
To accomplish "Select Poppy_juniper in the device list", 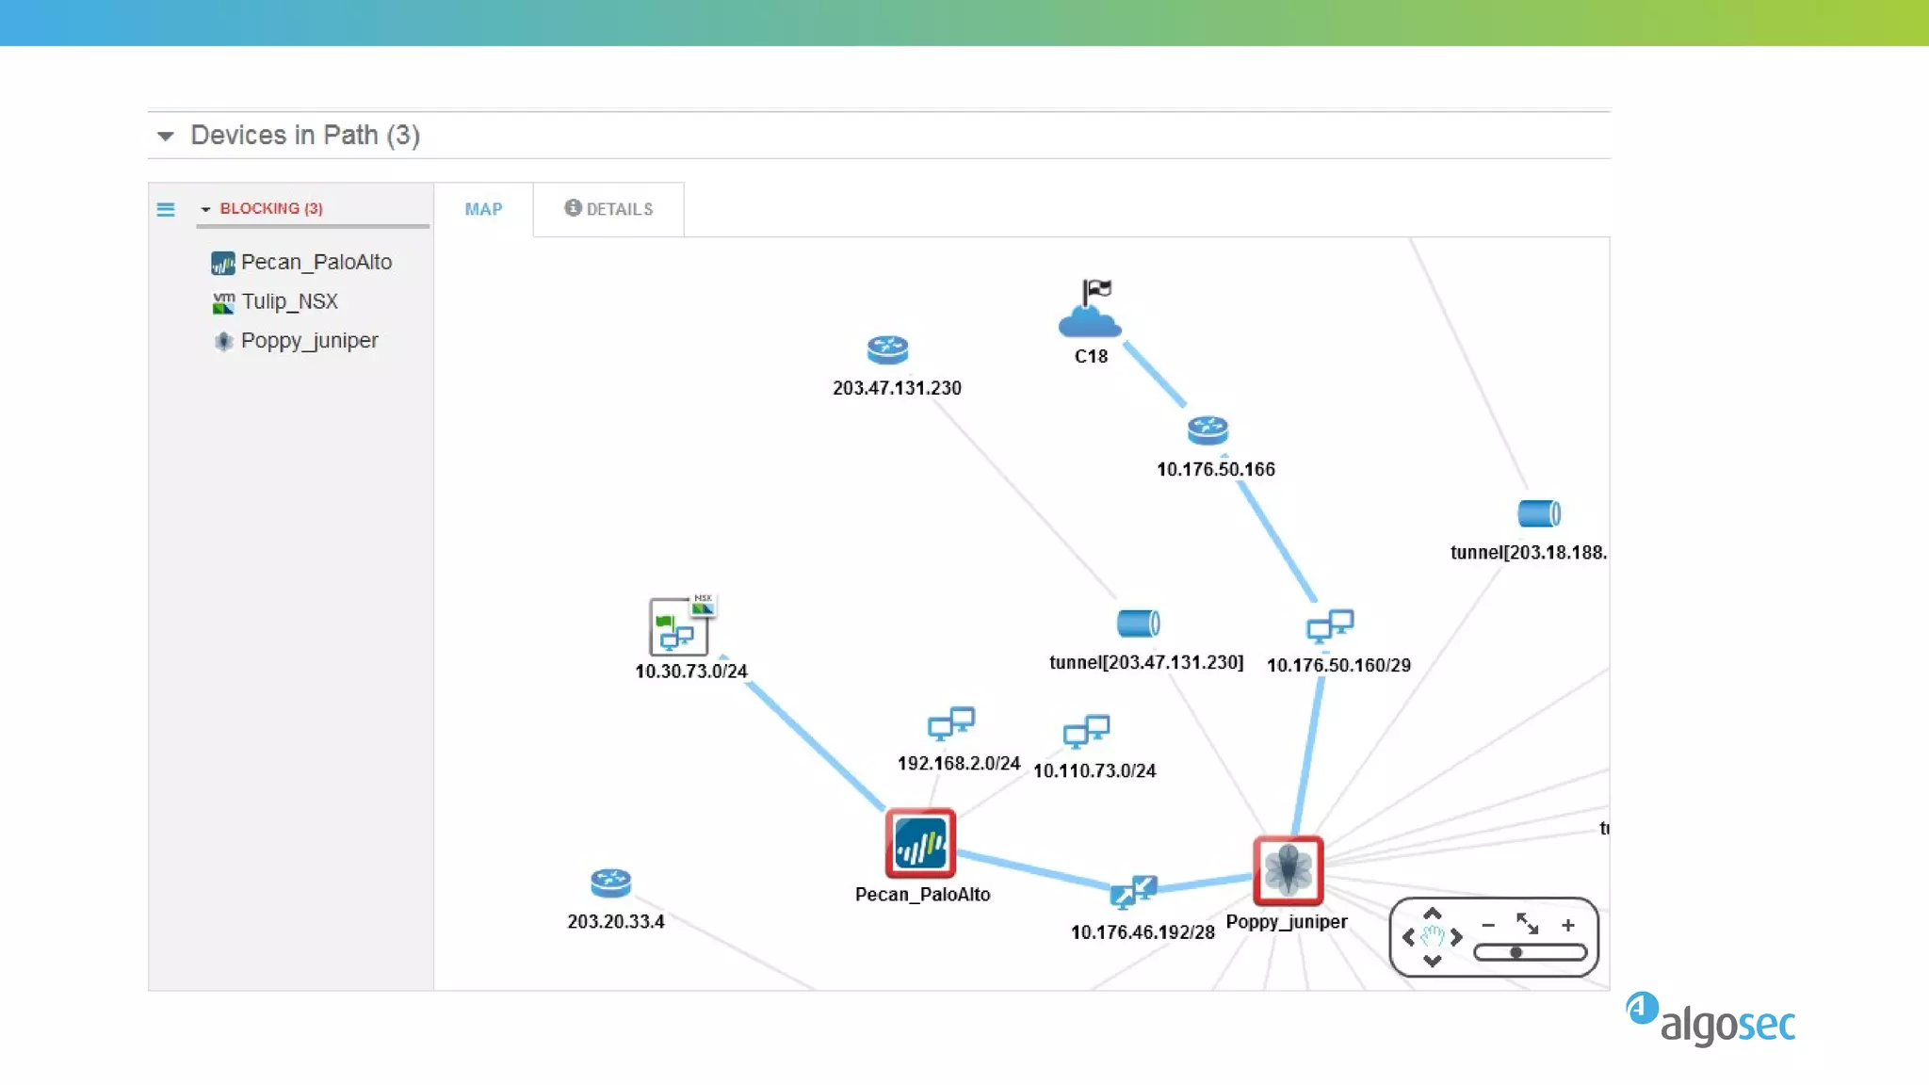I will pos(308,341).
